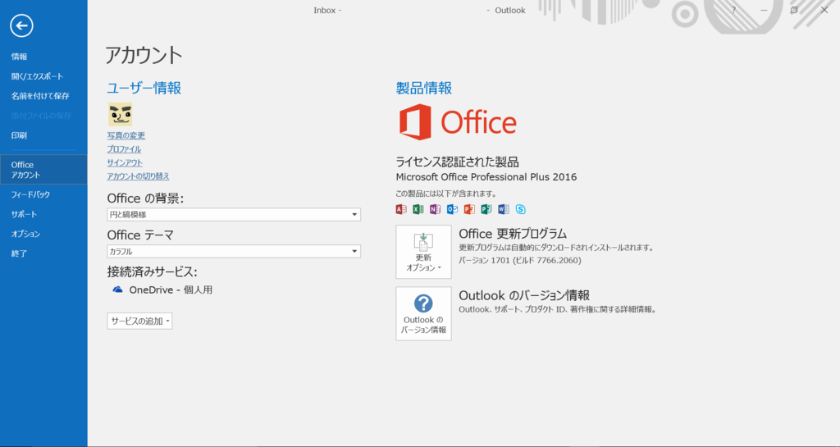Click the Publisher app icon

[x=486, y=209]
